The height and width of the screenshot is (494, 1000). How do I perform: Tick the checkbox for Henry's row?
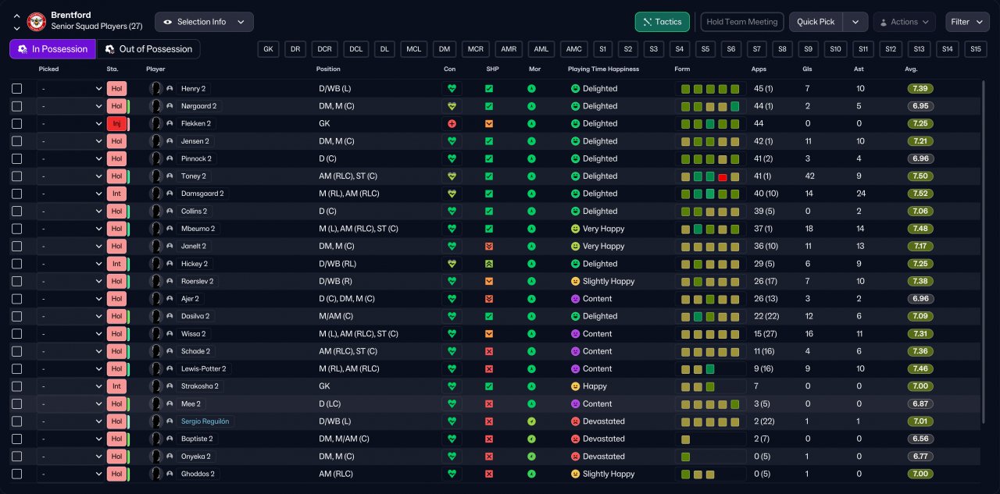pyautogui.click(x=17, y=89)
